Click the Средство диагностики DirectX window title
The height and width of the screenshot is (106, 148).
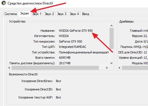click(30, 3)
